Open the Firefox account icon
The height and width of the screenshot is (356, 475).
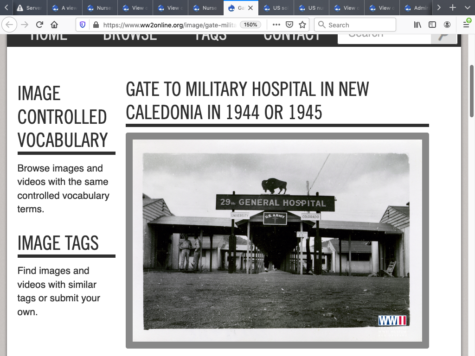(447, 25)
